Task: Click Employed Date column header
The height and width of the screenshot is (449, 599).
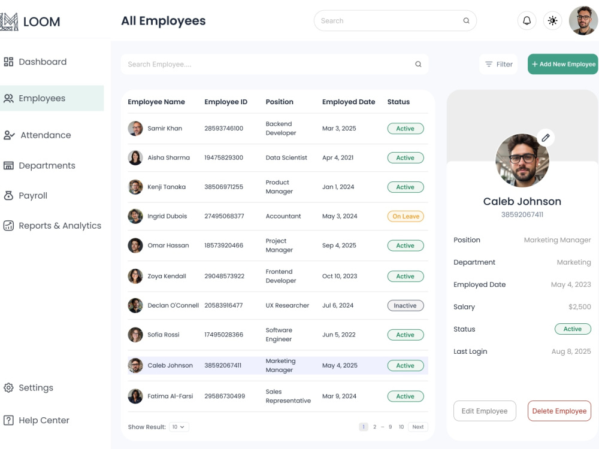Action: tap(349, 102)
